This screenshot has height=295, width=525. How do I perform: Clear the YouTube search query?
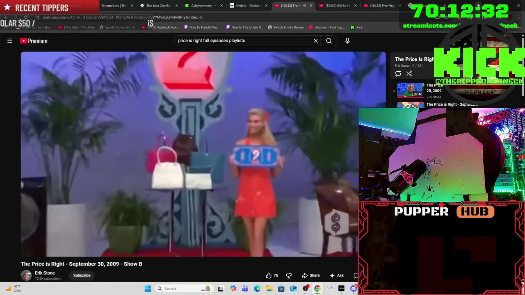click(x=316, y=41)
